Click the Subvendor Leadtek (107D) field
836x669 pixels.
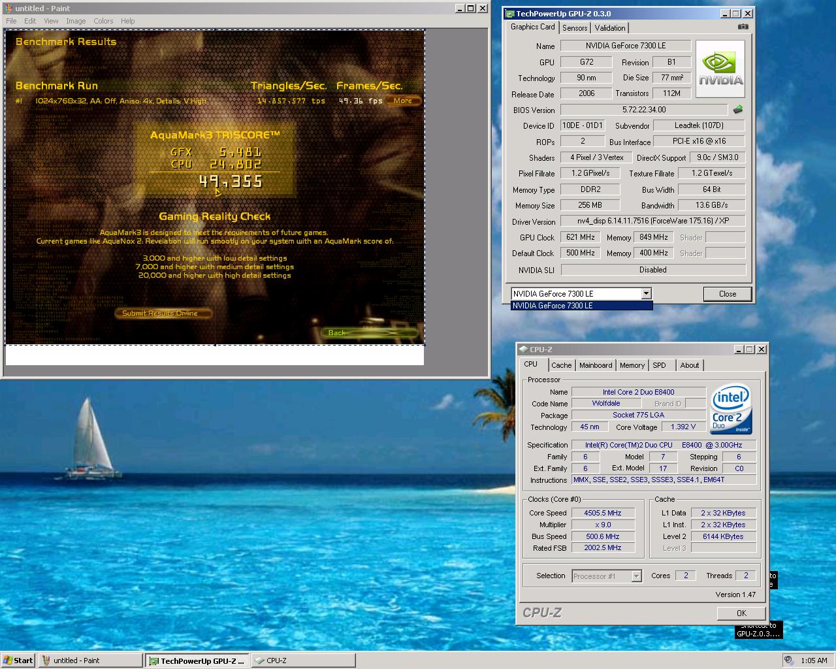699,125
